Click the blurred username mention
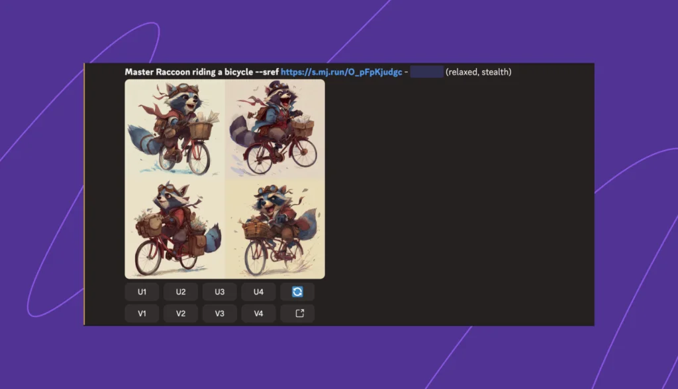Viewport: 678px width, 389px height. [x=426, y=72]
